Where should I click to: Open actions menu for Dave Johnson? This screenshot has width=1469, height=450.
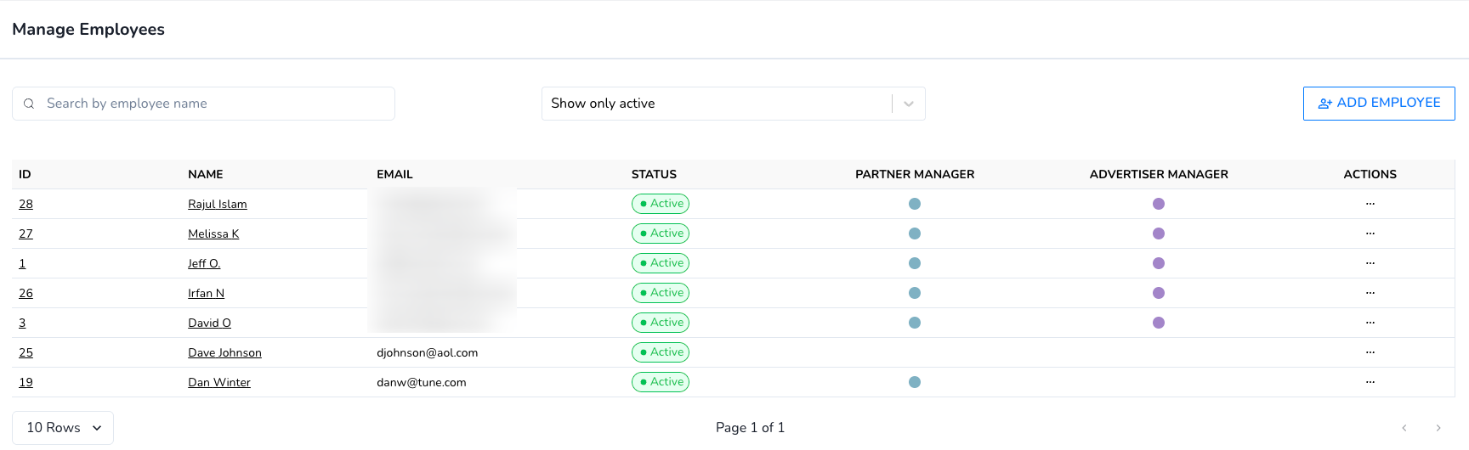(1370, 352)
